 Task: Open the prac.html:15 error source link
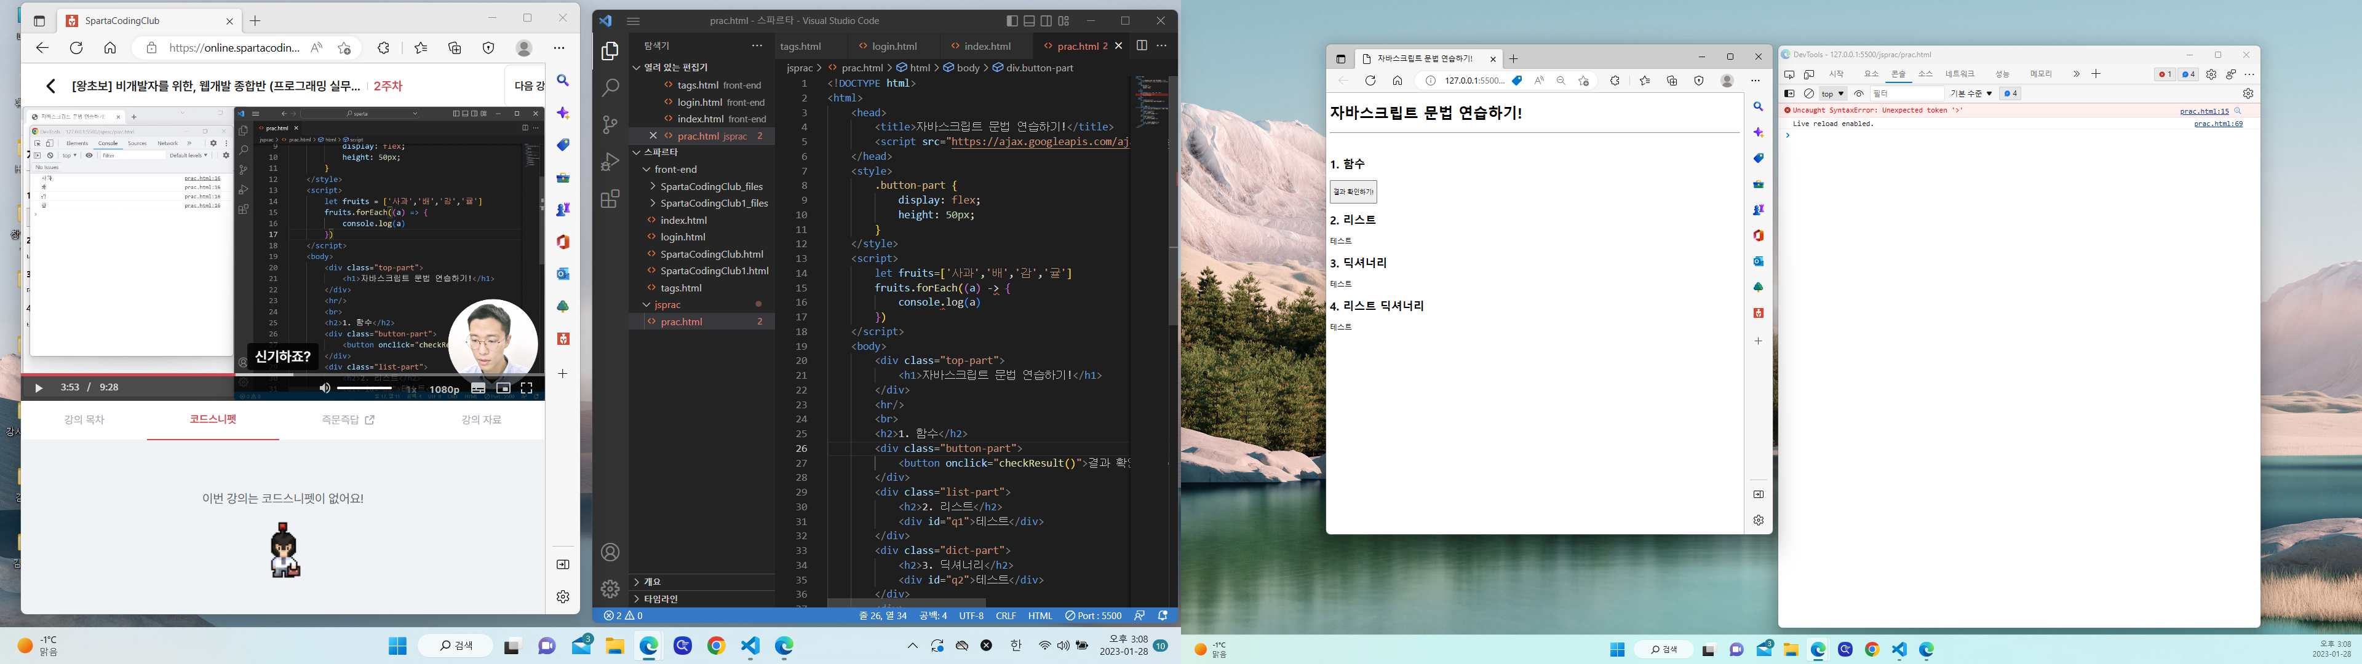pos(2205,111)
